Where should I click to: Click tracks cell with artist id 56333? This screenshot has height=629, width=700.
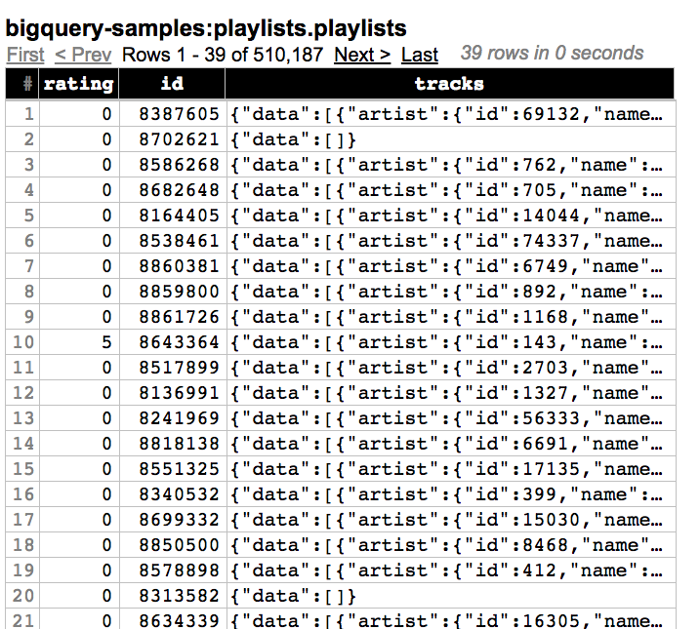(x=449, y=418)
